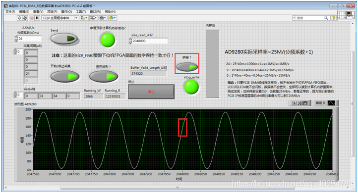358x193 pixels.
Task: Click the magnifier icon in search box
Action: 326,18
